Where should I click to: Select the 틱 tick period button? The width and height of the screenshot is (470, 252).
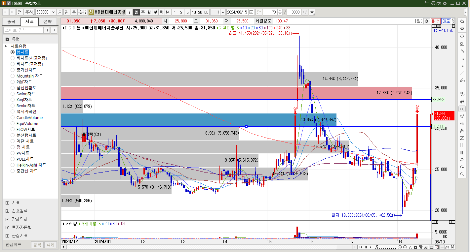161,12
